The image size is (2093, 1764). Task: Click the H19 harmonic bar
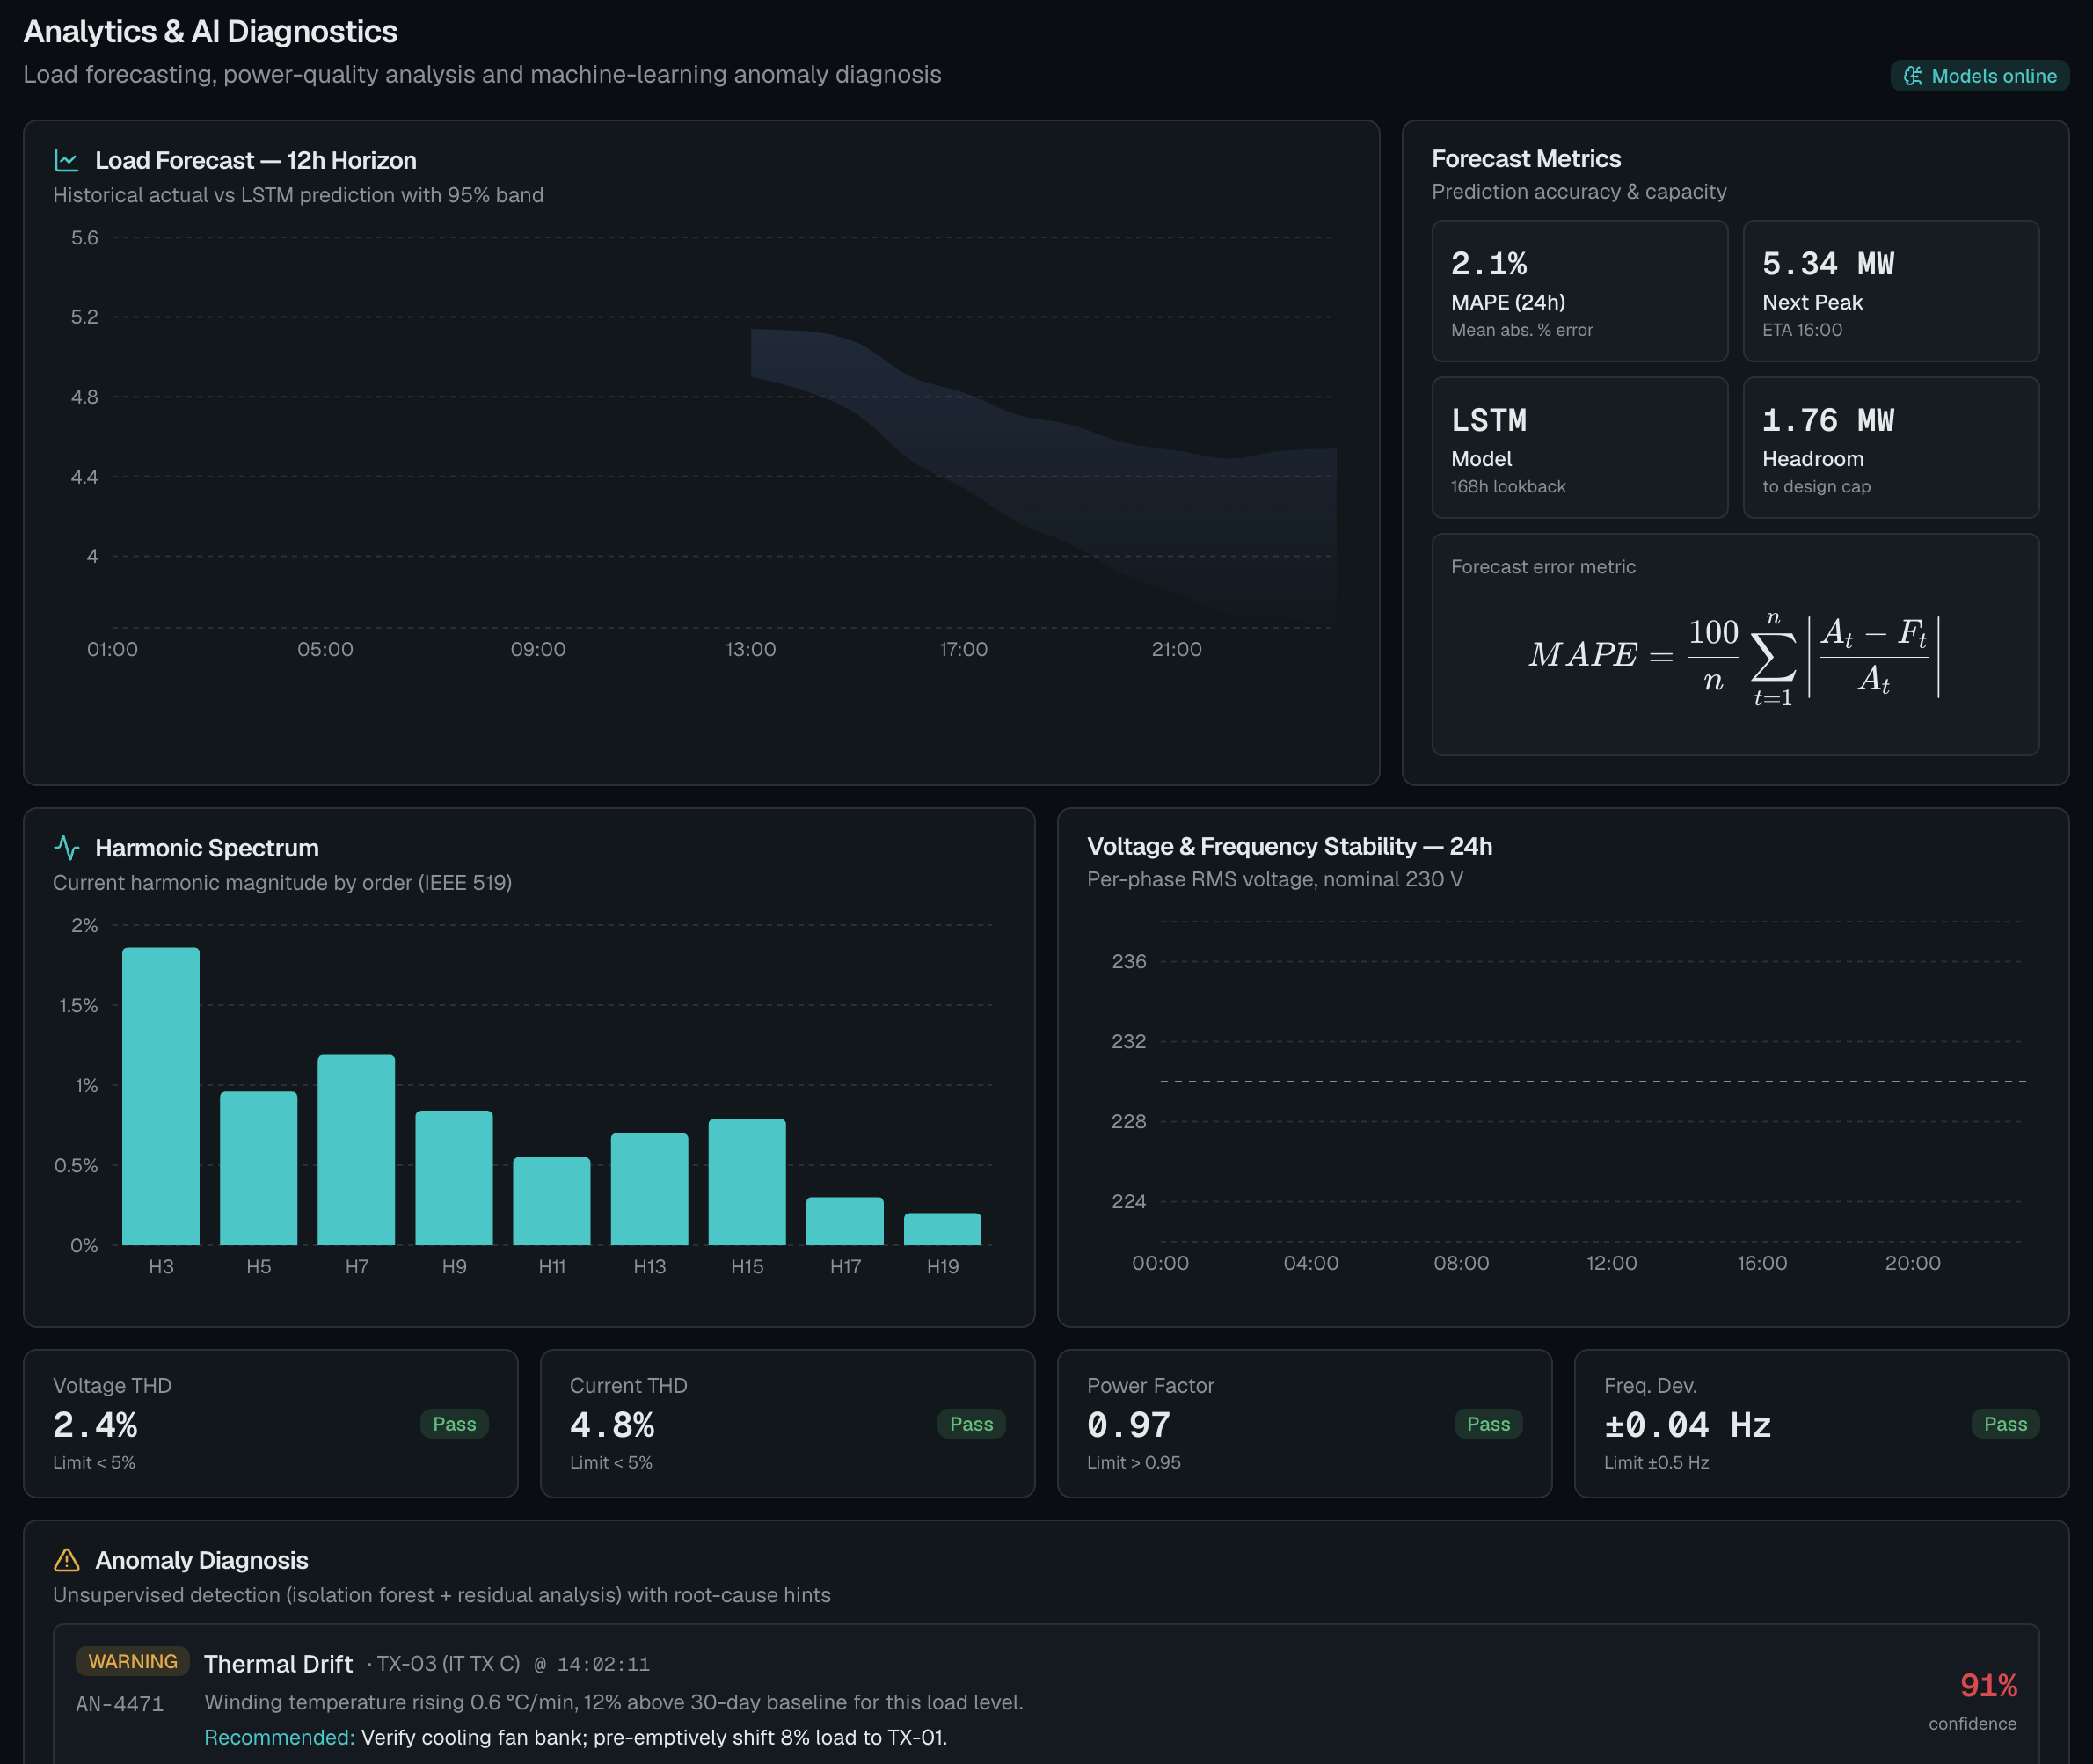[x=942, y=1229]
